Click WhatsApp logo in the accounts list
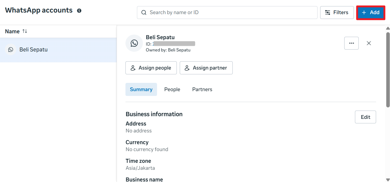390x182 pixels. [11, 50]
